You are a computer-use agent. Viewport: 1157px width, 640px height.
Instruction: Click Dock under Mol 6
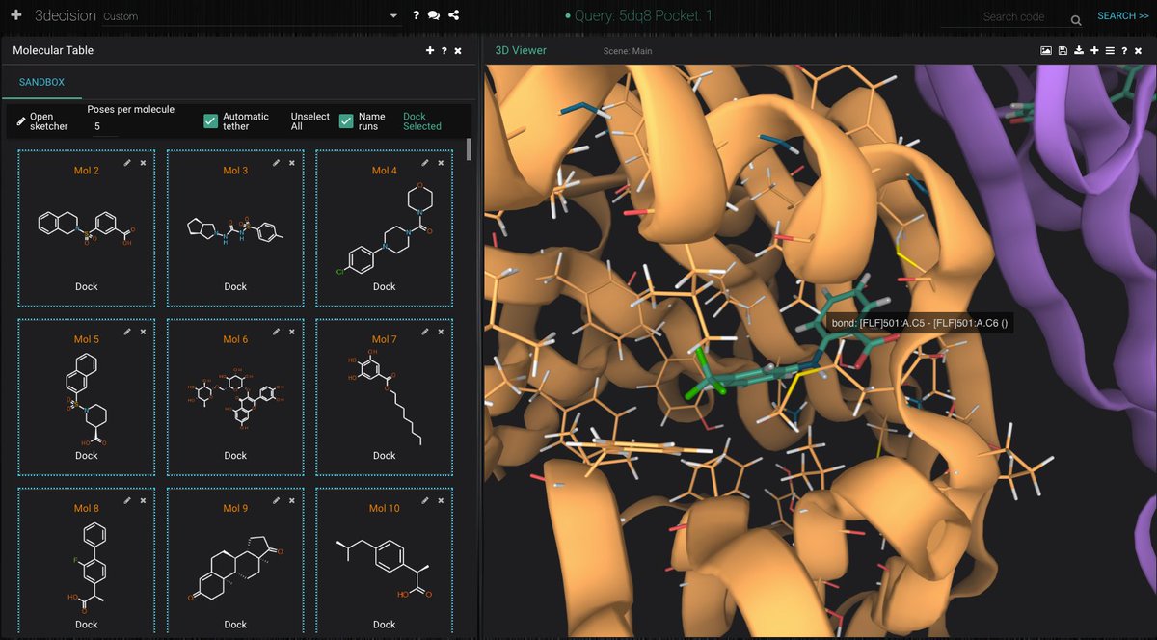pyautogui.click(x=235, y=455)
